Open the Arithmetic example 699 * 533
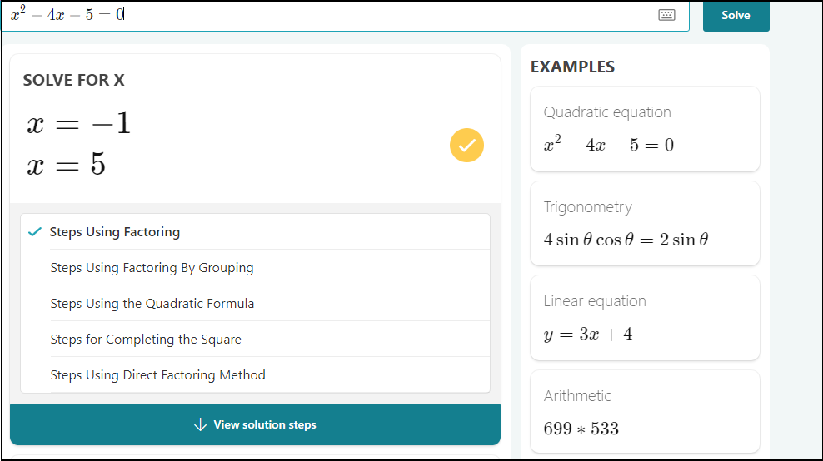The image size is (823, 461). click(x=645, y=412)
